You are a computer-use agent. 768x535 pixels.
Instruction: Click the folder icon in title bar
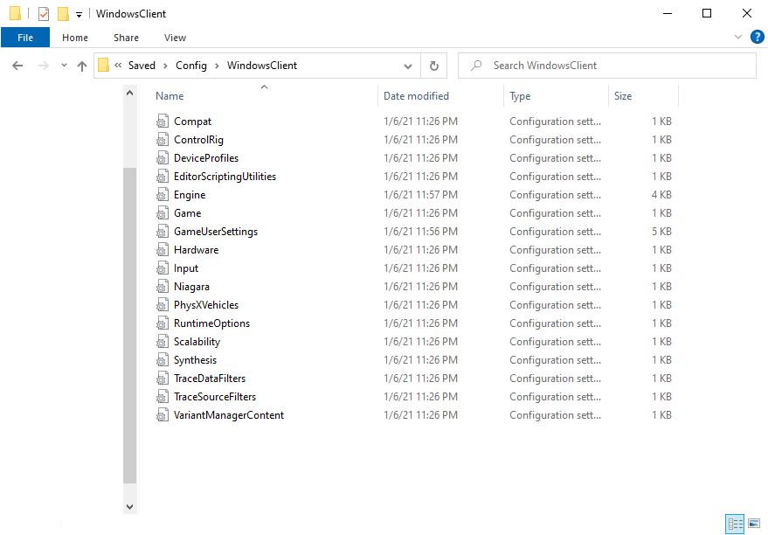tap(15, 13)
